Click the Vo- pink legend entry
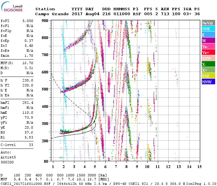Viewport: 217px width, 186px height. [208, 47]
